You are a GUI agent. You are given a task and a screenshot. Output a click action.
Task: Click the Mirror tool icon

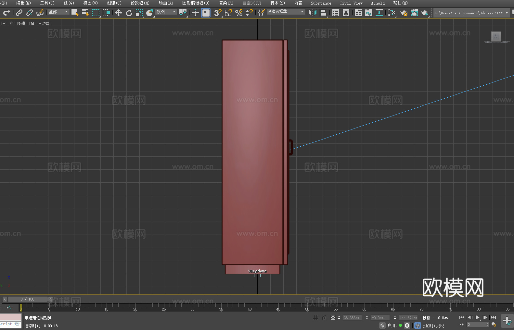(313, 13)
